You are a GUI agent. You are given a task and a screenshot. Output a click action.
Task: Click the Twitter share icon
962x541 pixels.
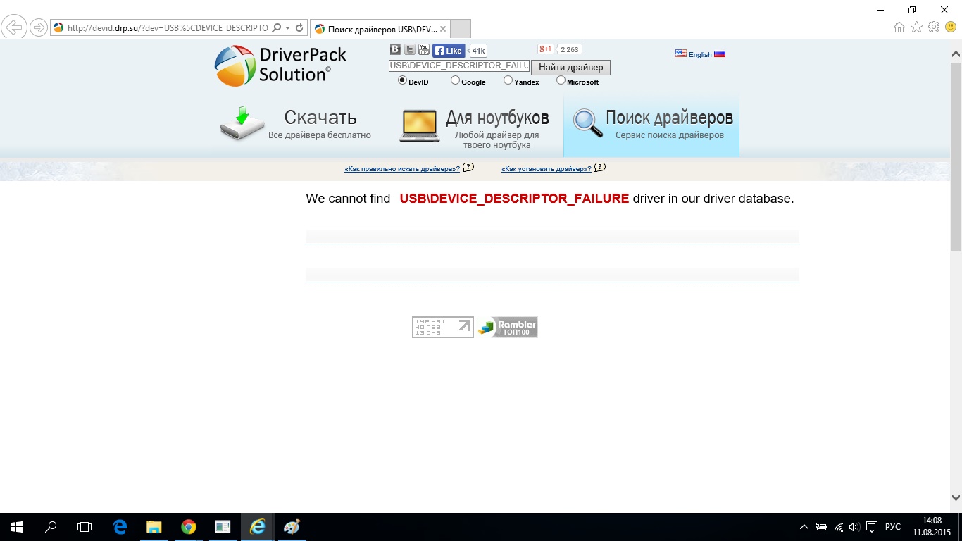410,49
